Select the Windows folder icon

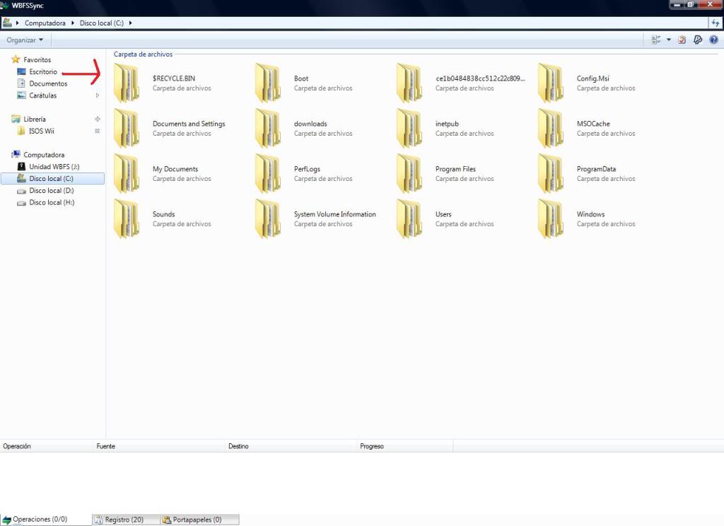click(x=550, y=219)
